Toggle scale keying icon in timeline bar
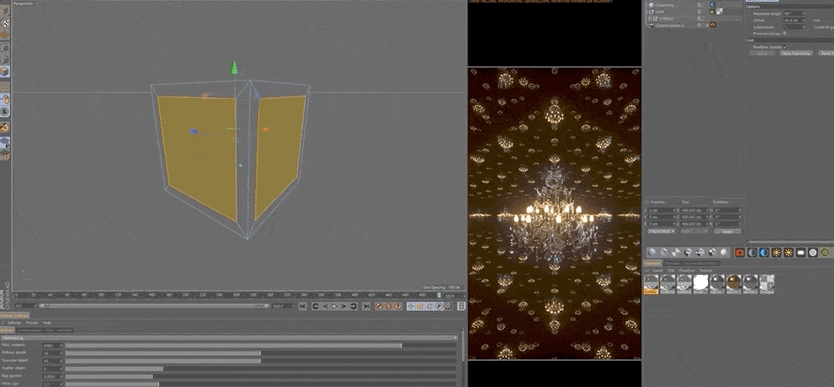Screen dimensions: 834x387 [420, 306]
